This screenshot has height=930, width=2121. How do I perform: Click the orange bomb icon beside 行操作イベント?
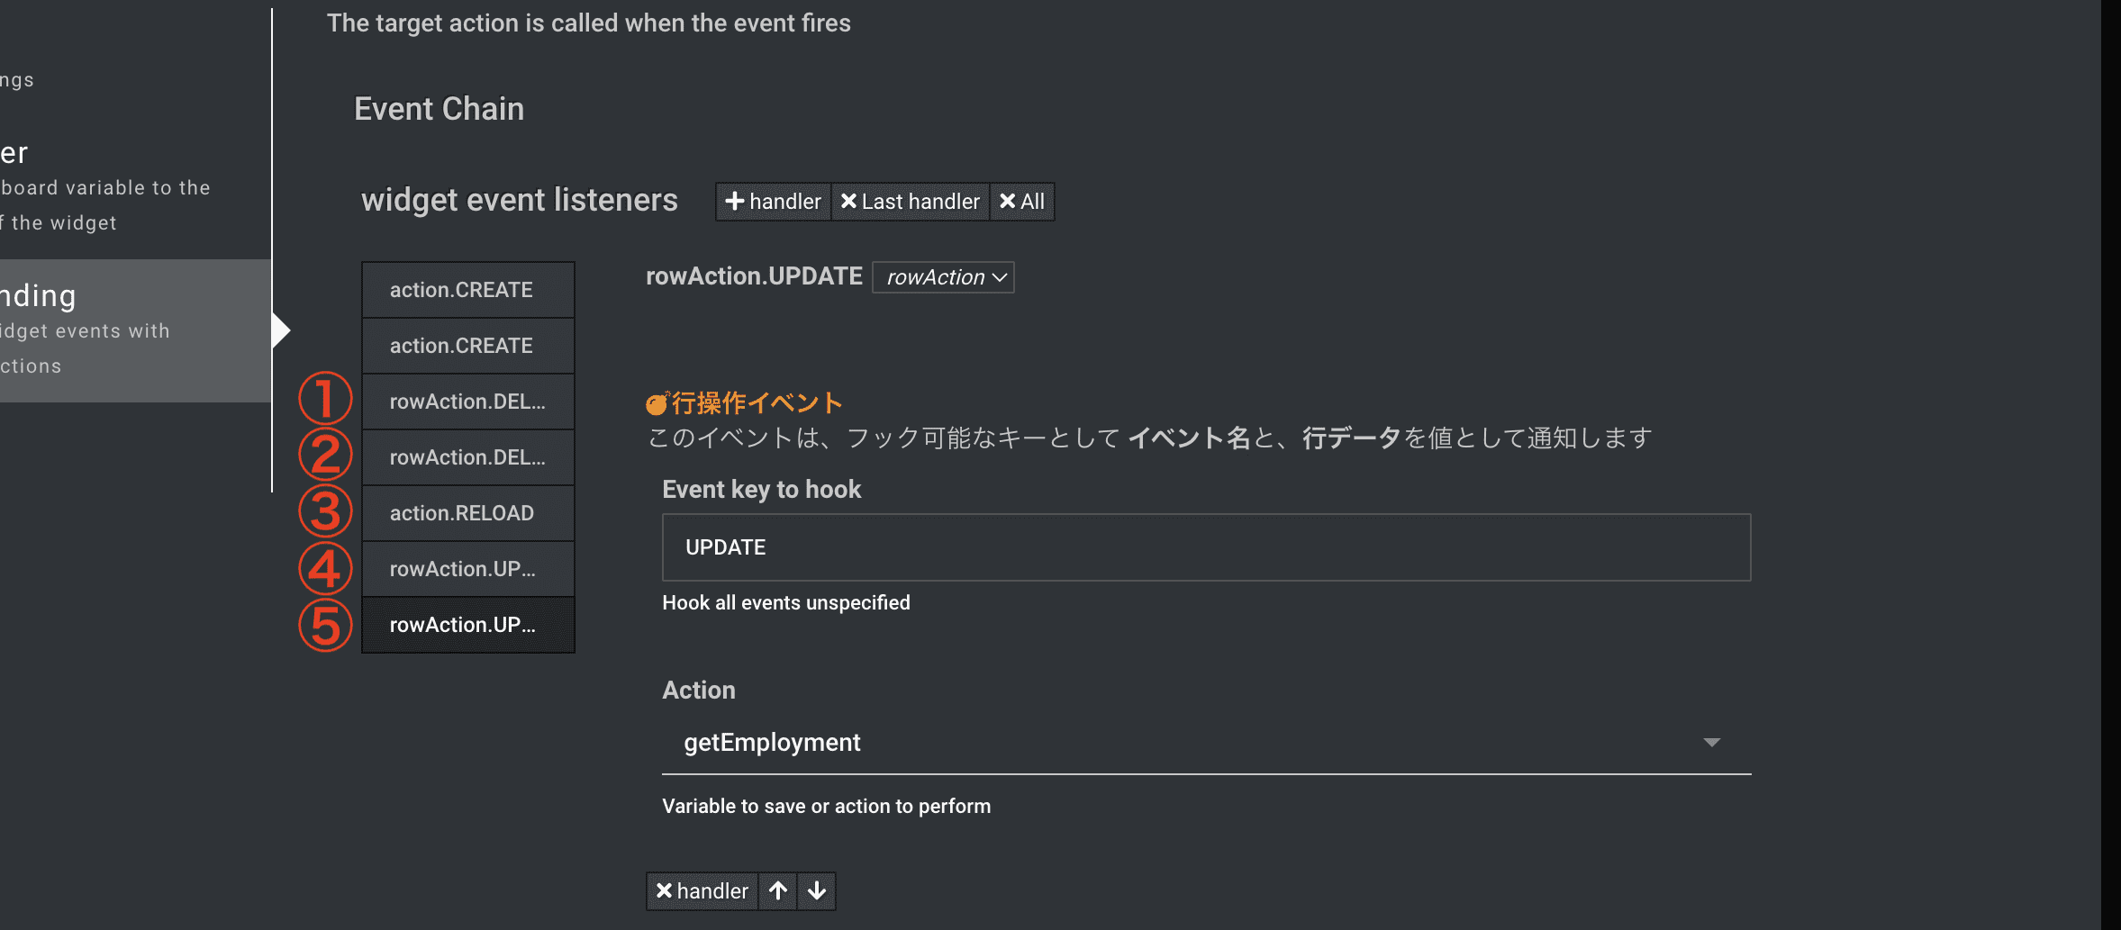pos(657,403)
